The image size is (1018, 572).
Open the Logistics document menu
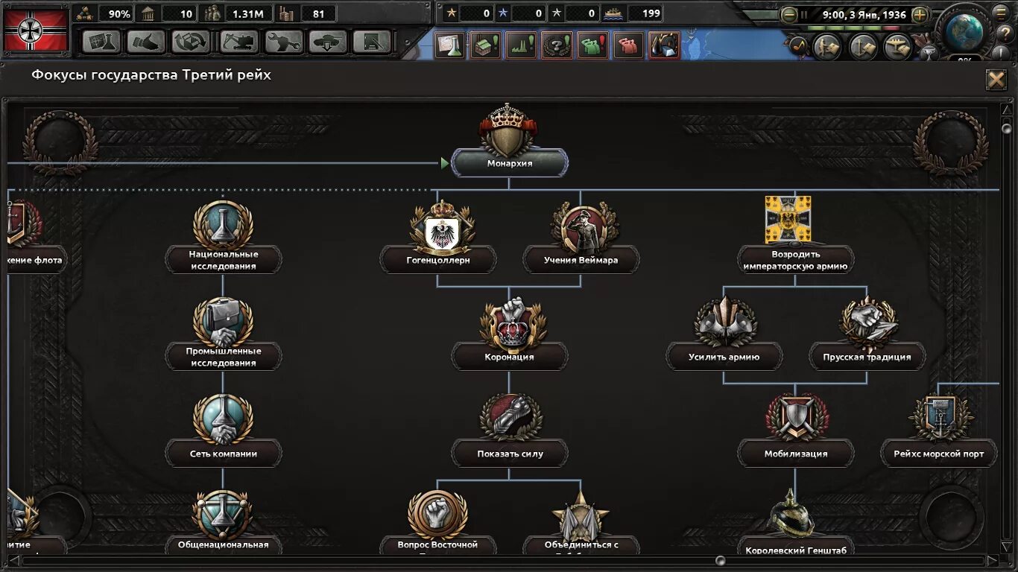372,42
